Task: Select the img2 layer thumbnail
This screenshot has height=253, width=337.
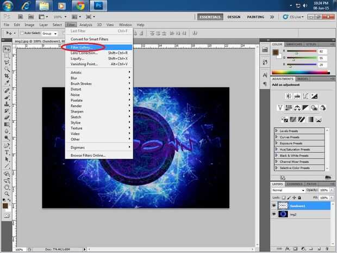Action: [x=283, y=214]
